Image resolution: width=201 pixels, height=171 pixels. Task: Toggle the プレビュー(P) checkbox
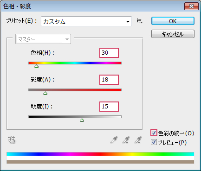coord(154,142)
